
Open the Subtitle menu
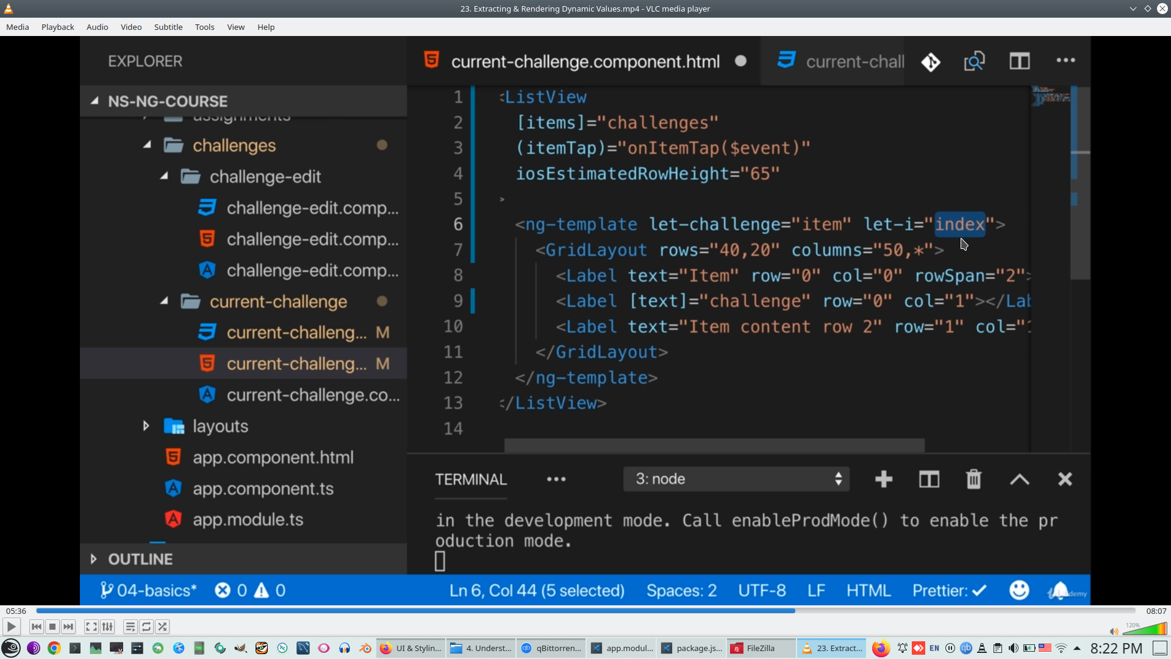tap(168, 27)
